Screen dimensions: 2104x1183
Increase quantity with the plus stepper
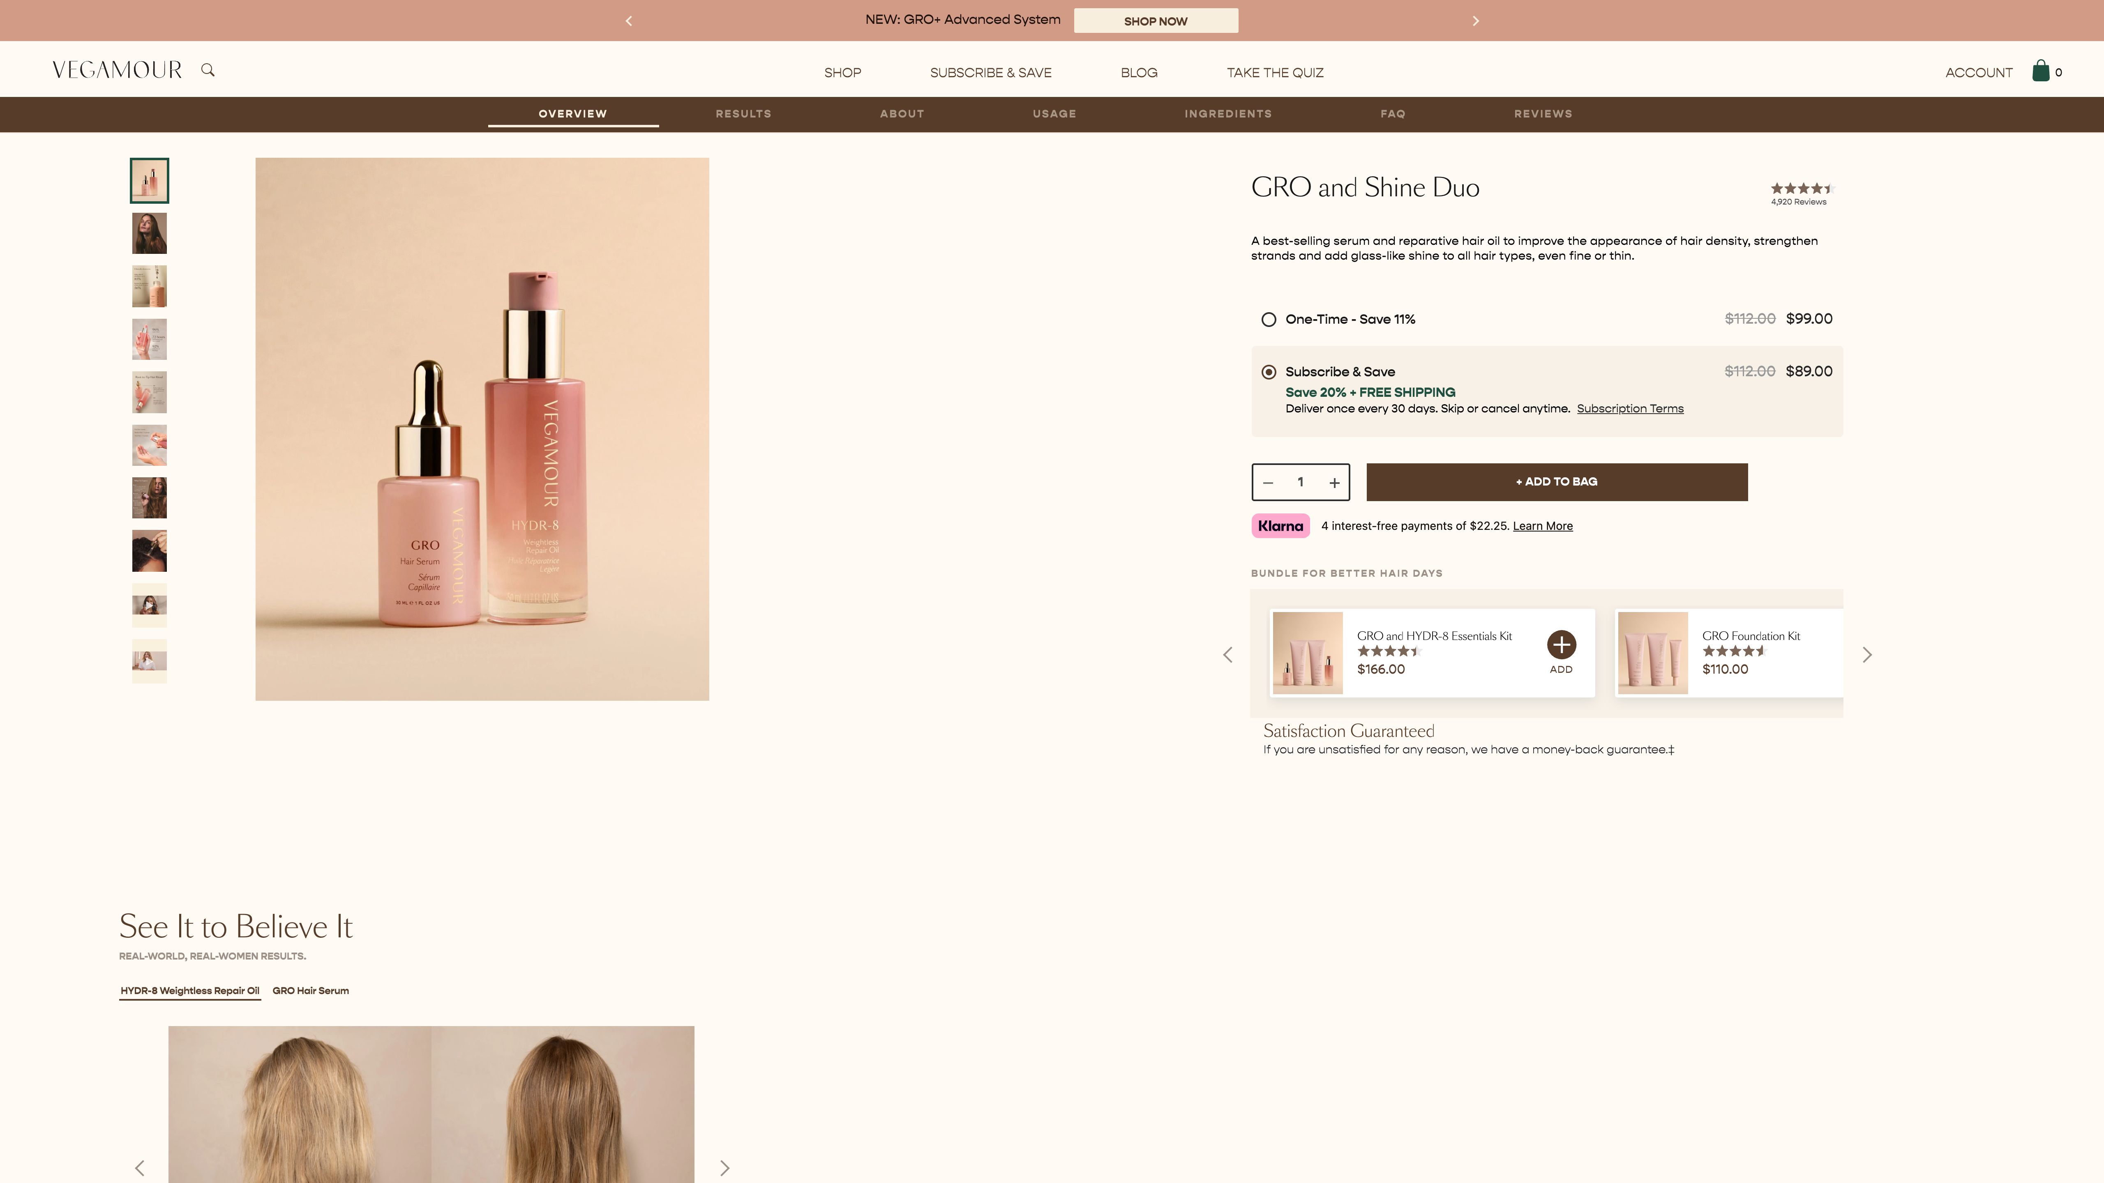click(1334, 482)
